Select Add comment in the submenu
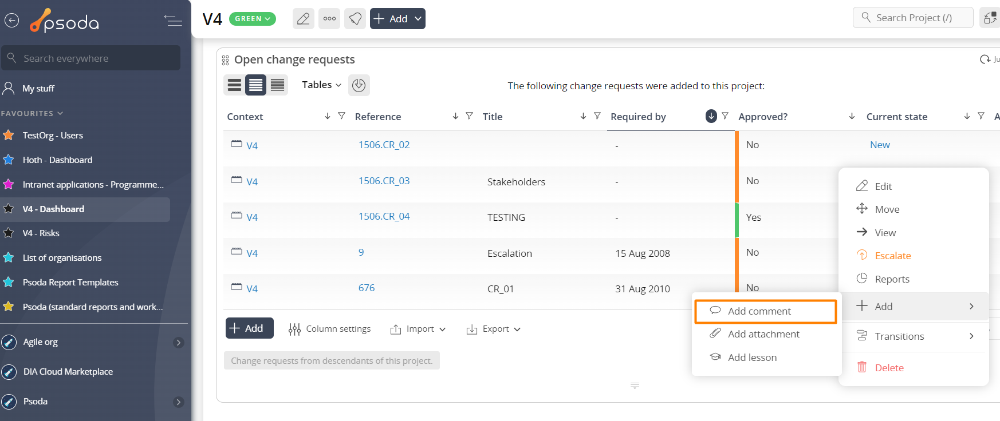The image size is (1000, 421). (x=766, y=311)
